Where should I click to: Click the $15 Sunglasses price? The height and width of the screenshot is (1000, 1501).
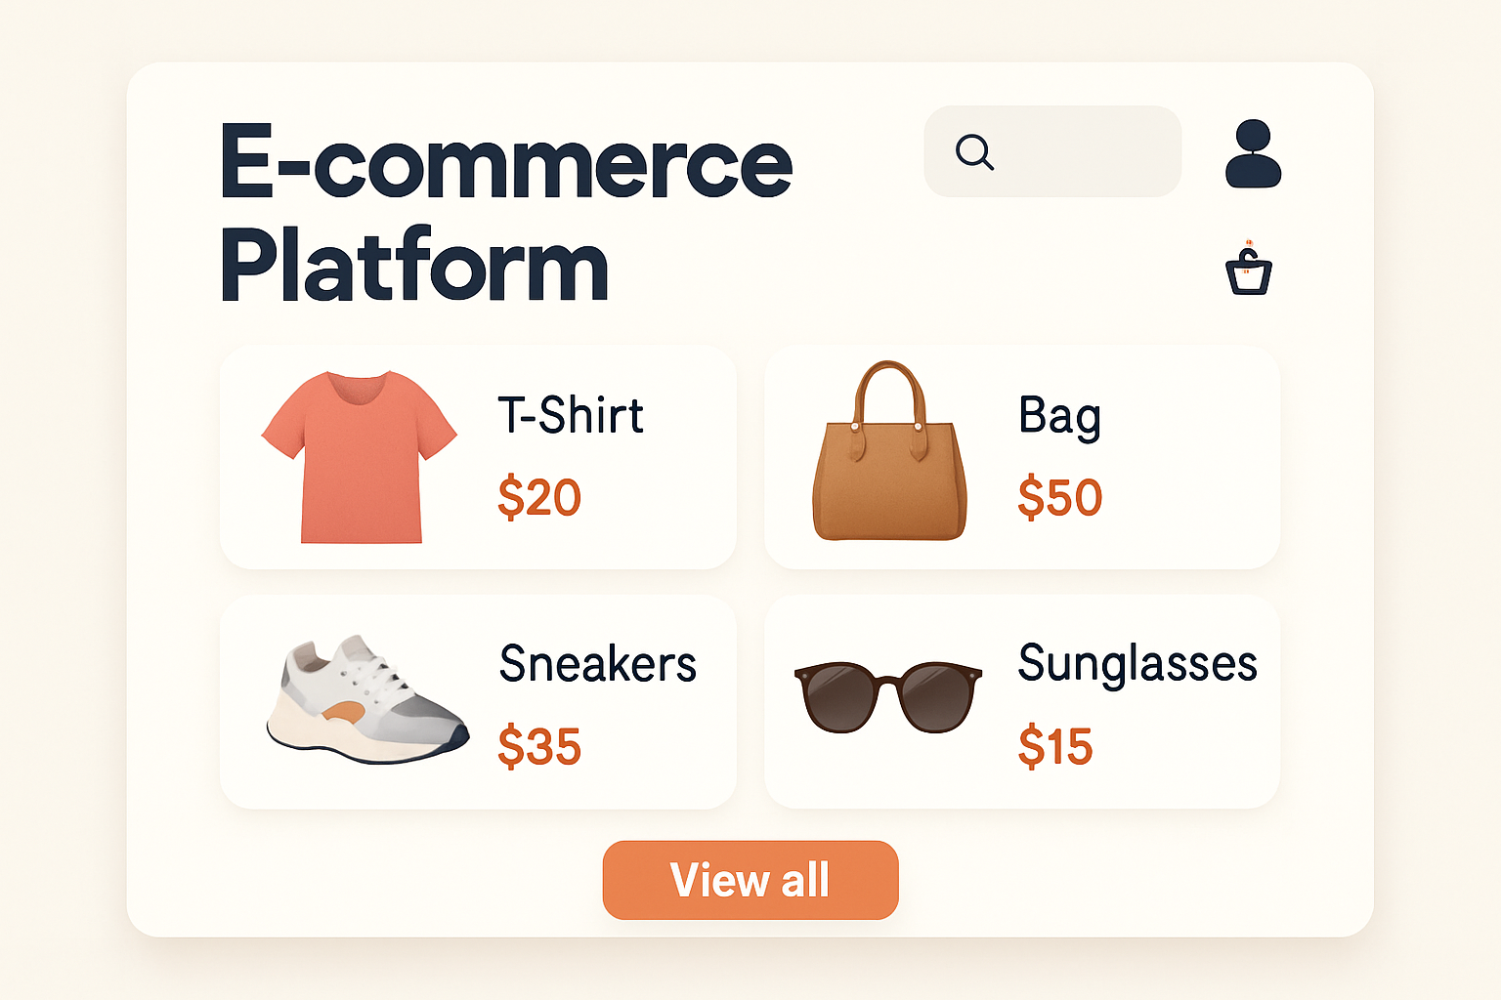(x=1054, y=747)
